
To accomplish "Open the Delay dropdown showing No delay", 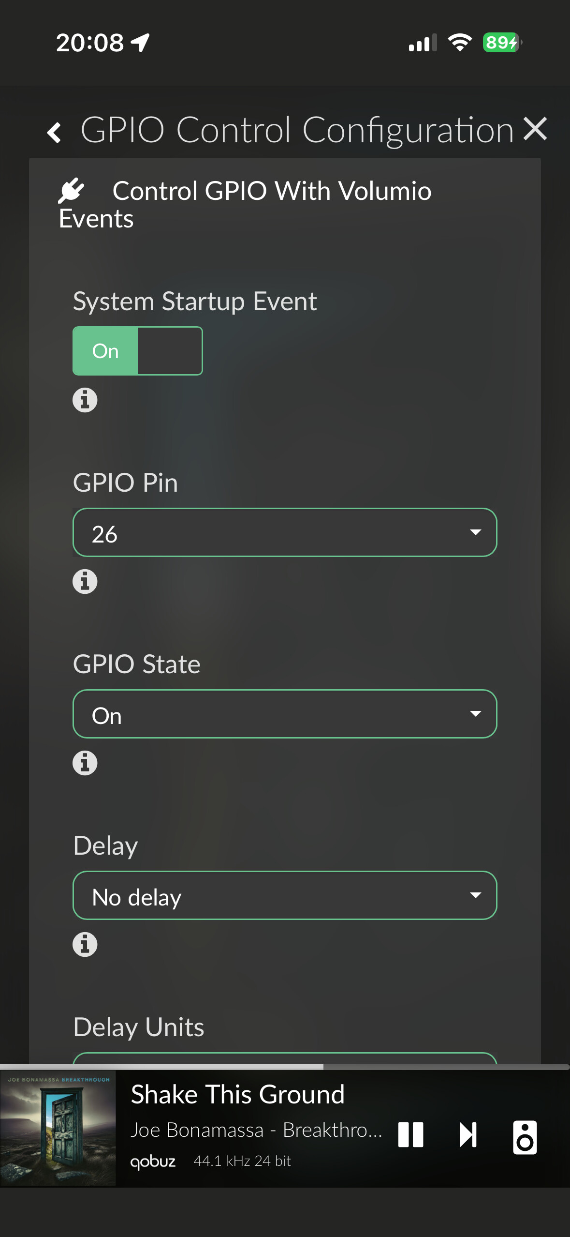I will tap(285, 895).
